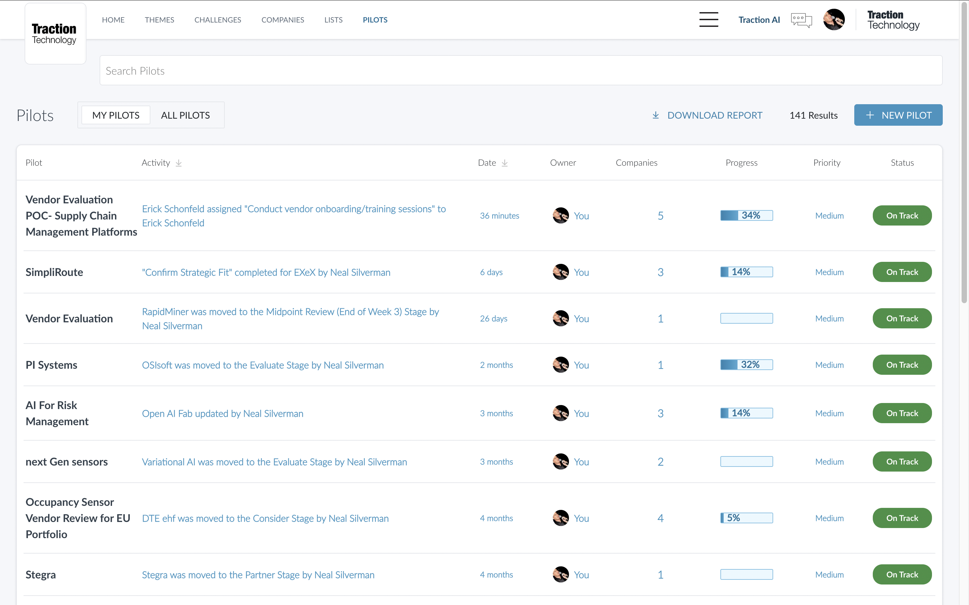Click the Traction Technology logo at top left
969x605 pixels.
(x=55, y=34)
